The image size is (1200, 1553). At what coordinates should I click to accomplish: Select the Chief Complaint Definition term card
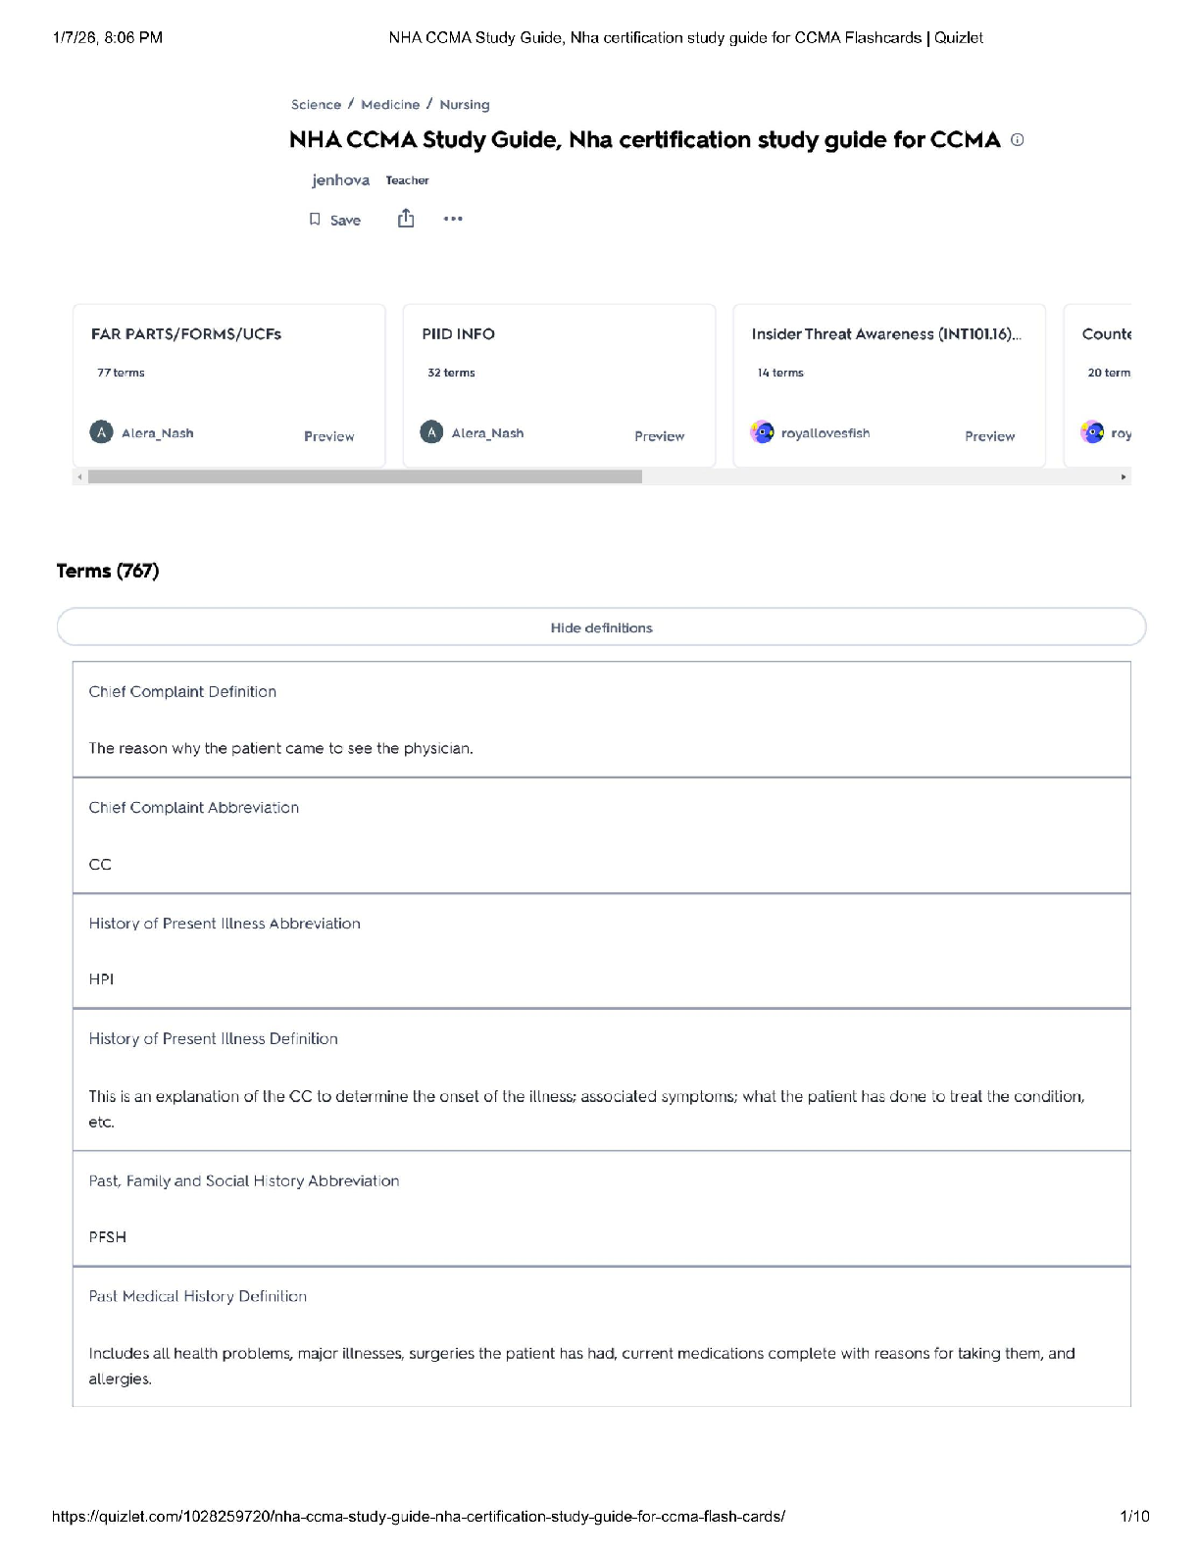click(x=601, y=720)
